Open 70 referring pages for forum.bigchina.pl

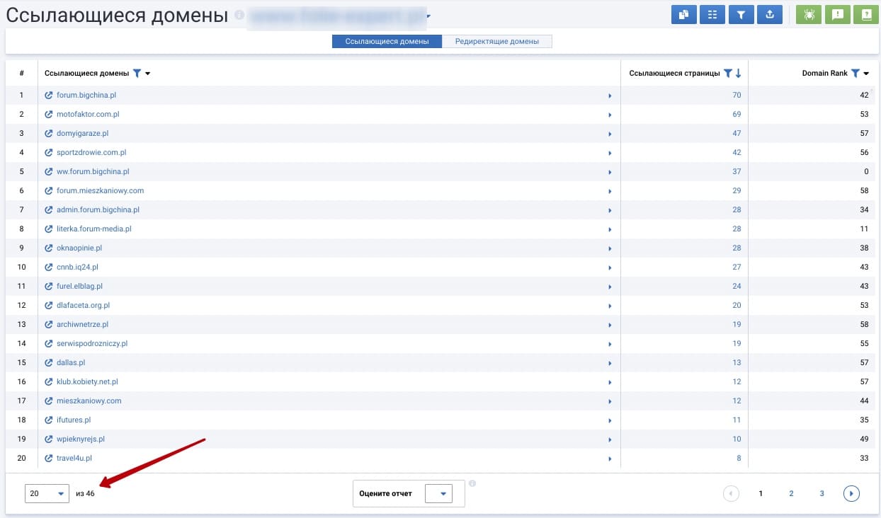(737, 95)
